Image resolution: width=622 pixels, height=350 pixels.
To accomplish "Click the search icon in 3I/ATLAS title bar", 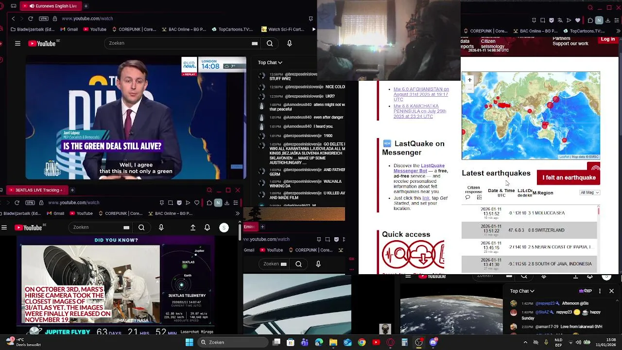I will [209, 190].
